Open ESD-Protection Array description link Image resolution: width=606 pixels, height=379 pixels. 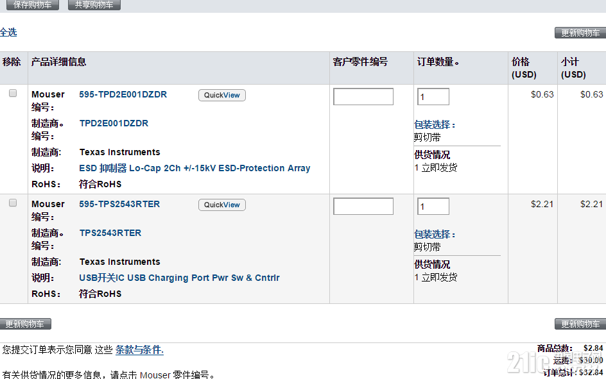click(195, 168)
